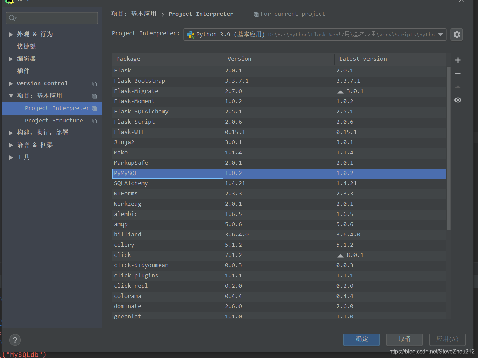This screenshot has height=358, width=478.
Task: Toggle show early releases eye icon
Action: (458, 100)
